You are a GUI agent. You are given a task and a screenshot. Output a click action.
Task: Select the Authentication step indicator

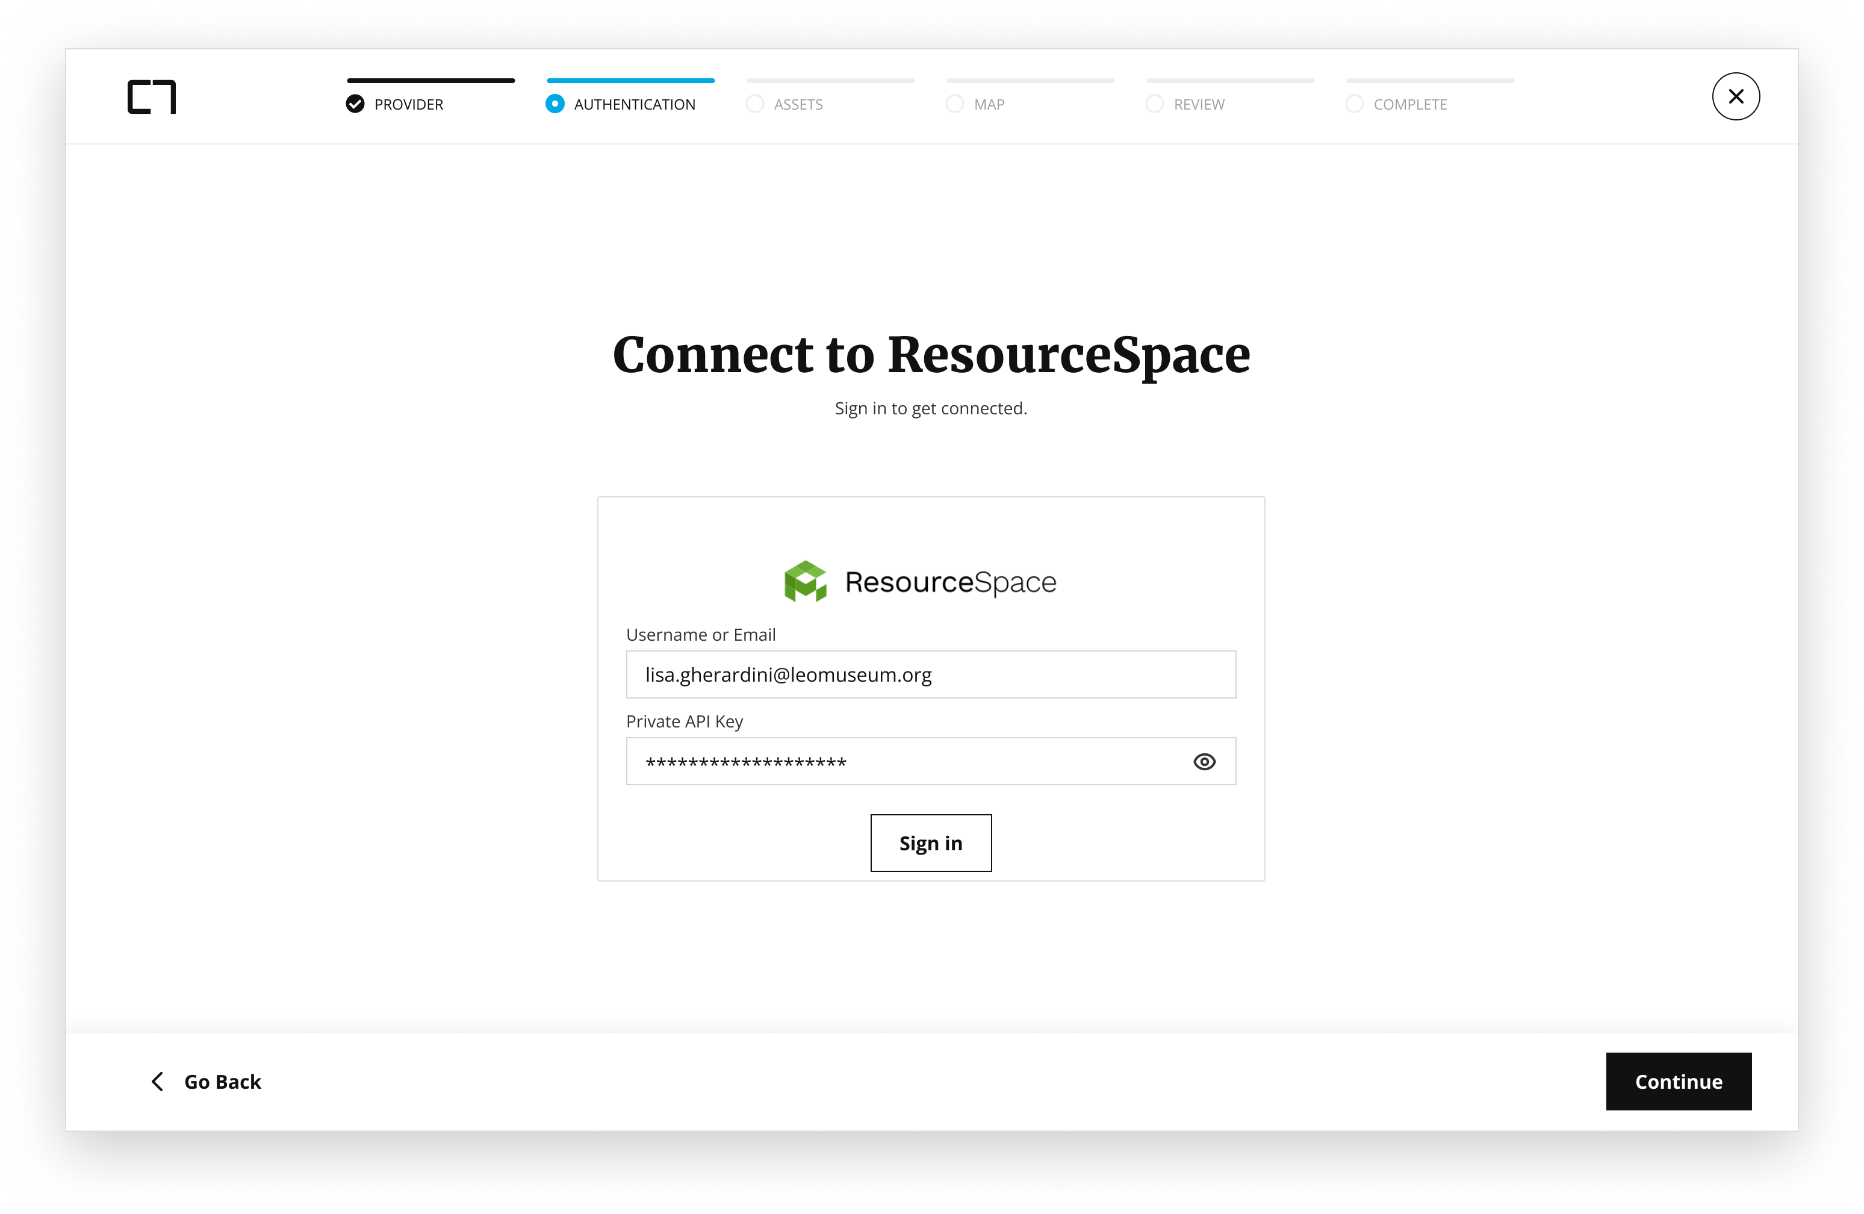[x=555, y=104]
